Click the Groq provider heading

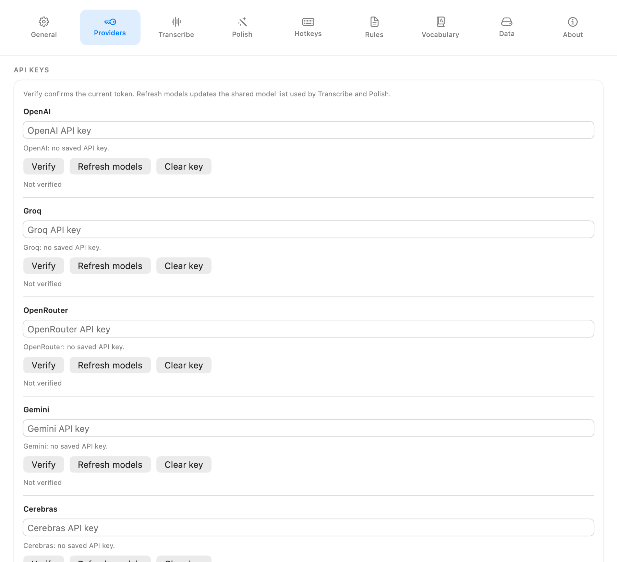pyautogui.click(x=32, y=211)
